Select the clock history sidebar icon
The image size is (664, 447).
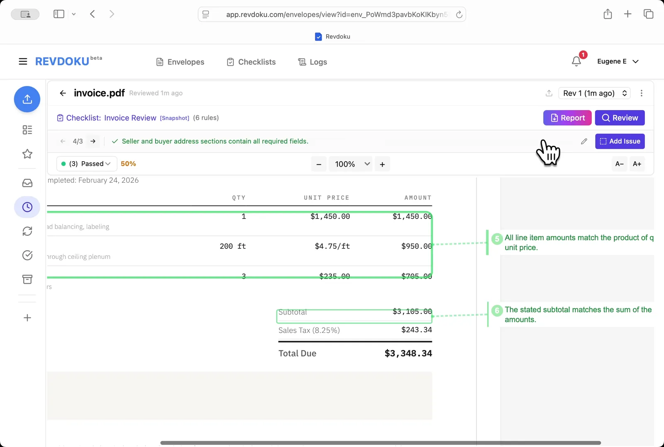(27, 207)
